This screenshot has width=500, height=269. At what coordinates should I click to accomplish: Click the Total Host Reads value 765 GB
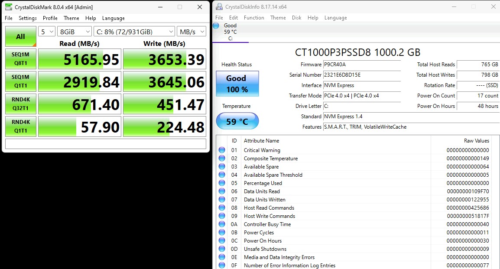tap(478, 65)
